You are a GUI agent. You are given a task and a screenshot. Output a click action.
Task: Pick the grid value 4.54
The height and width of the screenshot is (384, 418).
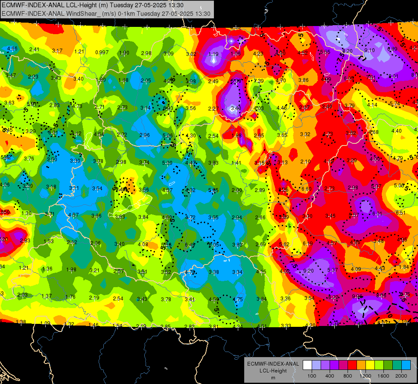[99, 134]
